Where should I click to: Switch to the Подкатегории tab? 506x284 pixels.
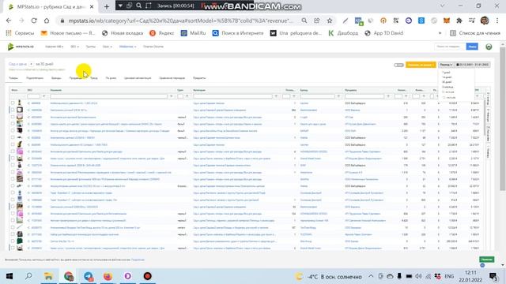[x=35, y=78]
